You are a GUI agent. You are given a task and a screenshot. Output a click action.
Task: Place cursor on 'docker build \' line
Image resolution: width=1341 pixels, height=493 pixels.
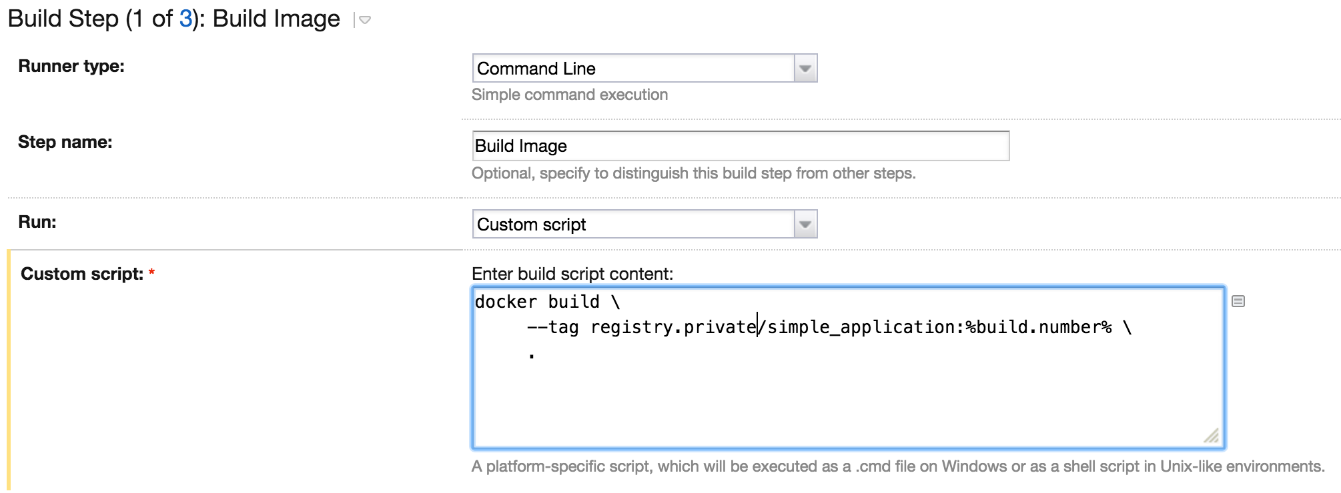548,302
